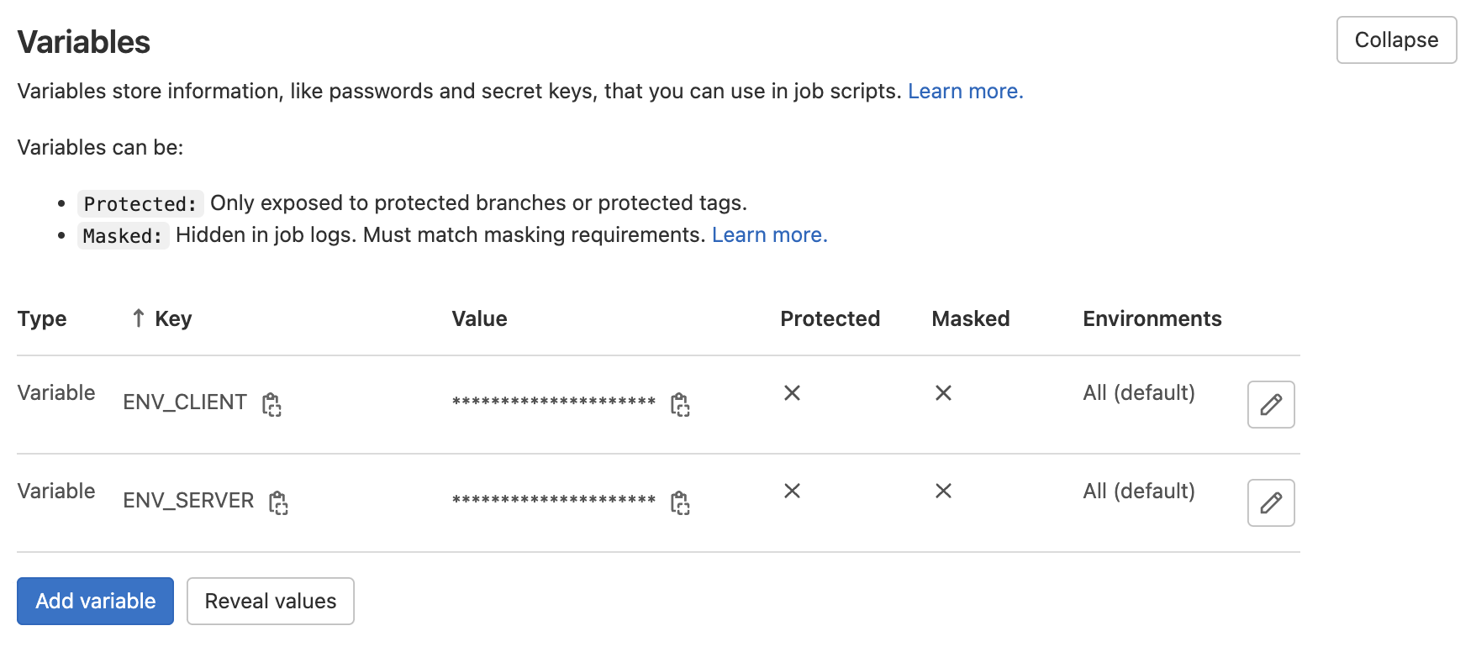The width and height of the screenshot is (1476, 652).
Task: Sort by Key using the arrow
Action: pos(139,318)
